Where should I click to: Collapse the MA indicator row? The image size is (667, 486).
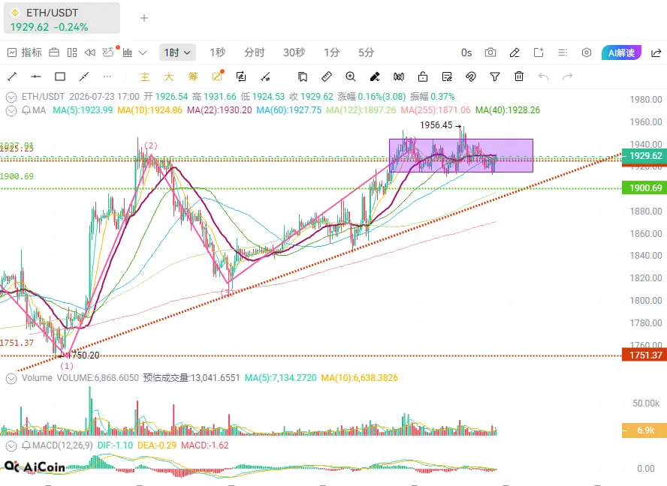pyautogui.click(x=11, y=110)
